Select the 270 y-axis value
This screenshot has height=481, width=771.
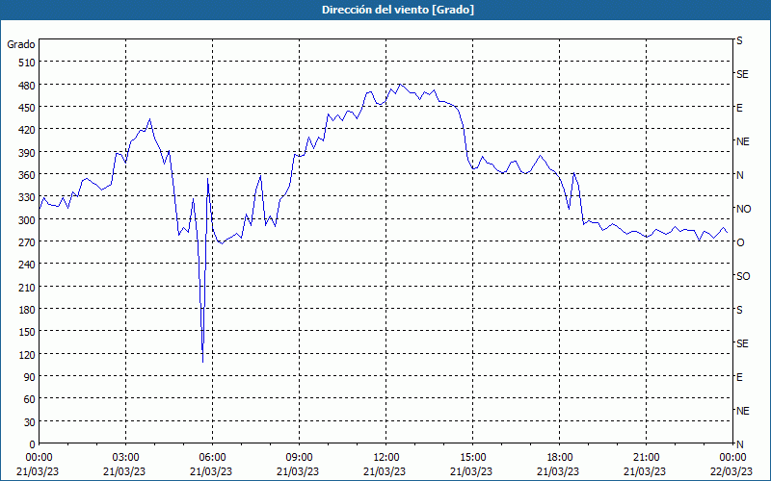(x=28, y=242)
